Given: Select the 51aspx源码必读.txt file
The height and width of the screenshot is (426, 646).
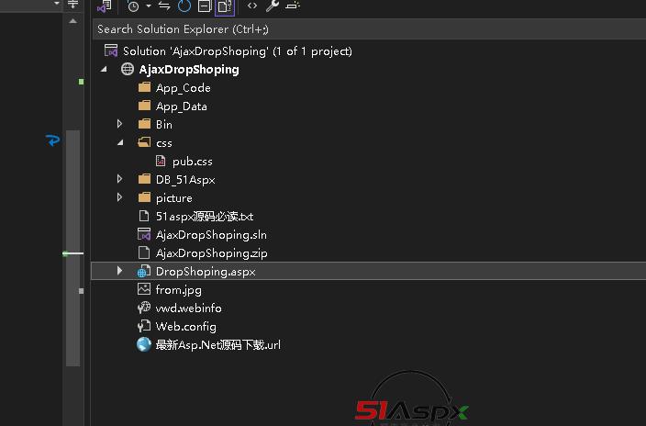Looking at the screenshot, I should coord(205,216).
